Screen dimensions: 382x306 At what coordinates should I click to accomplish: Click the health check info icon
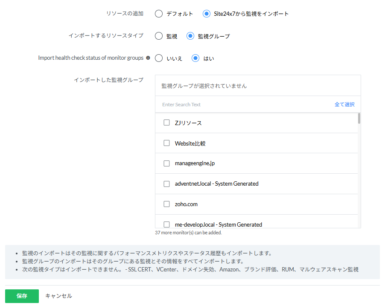point(148,58)
